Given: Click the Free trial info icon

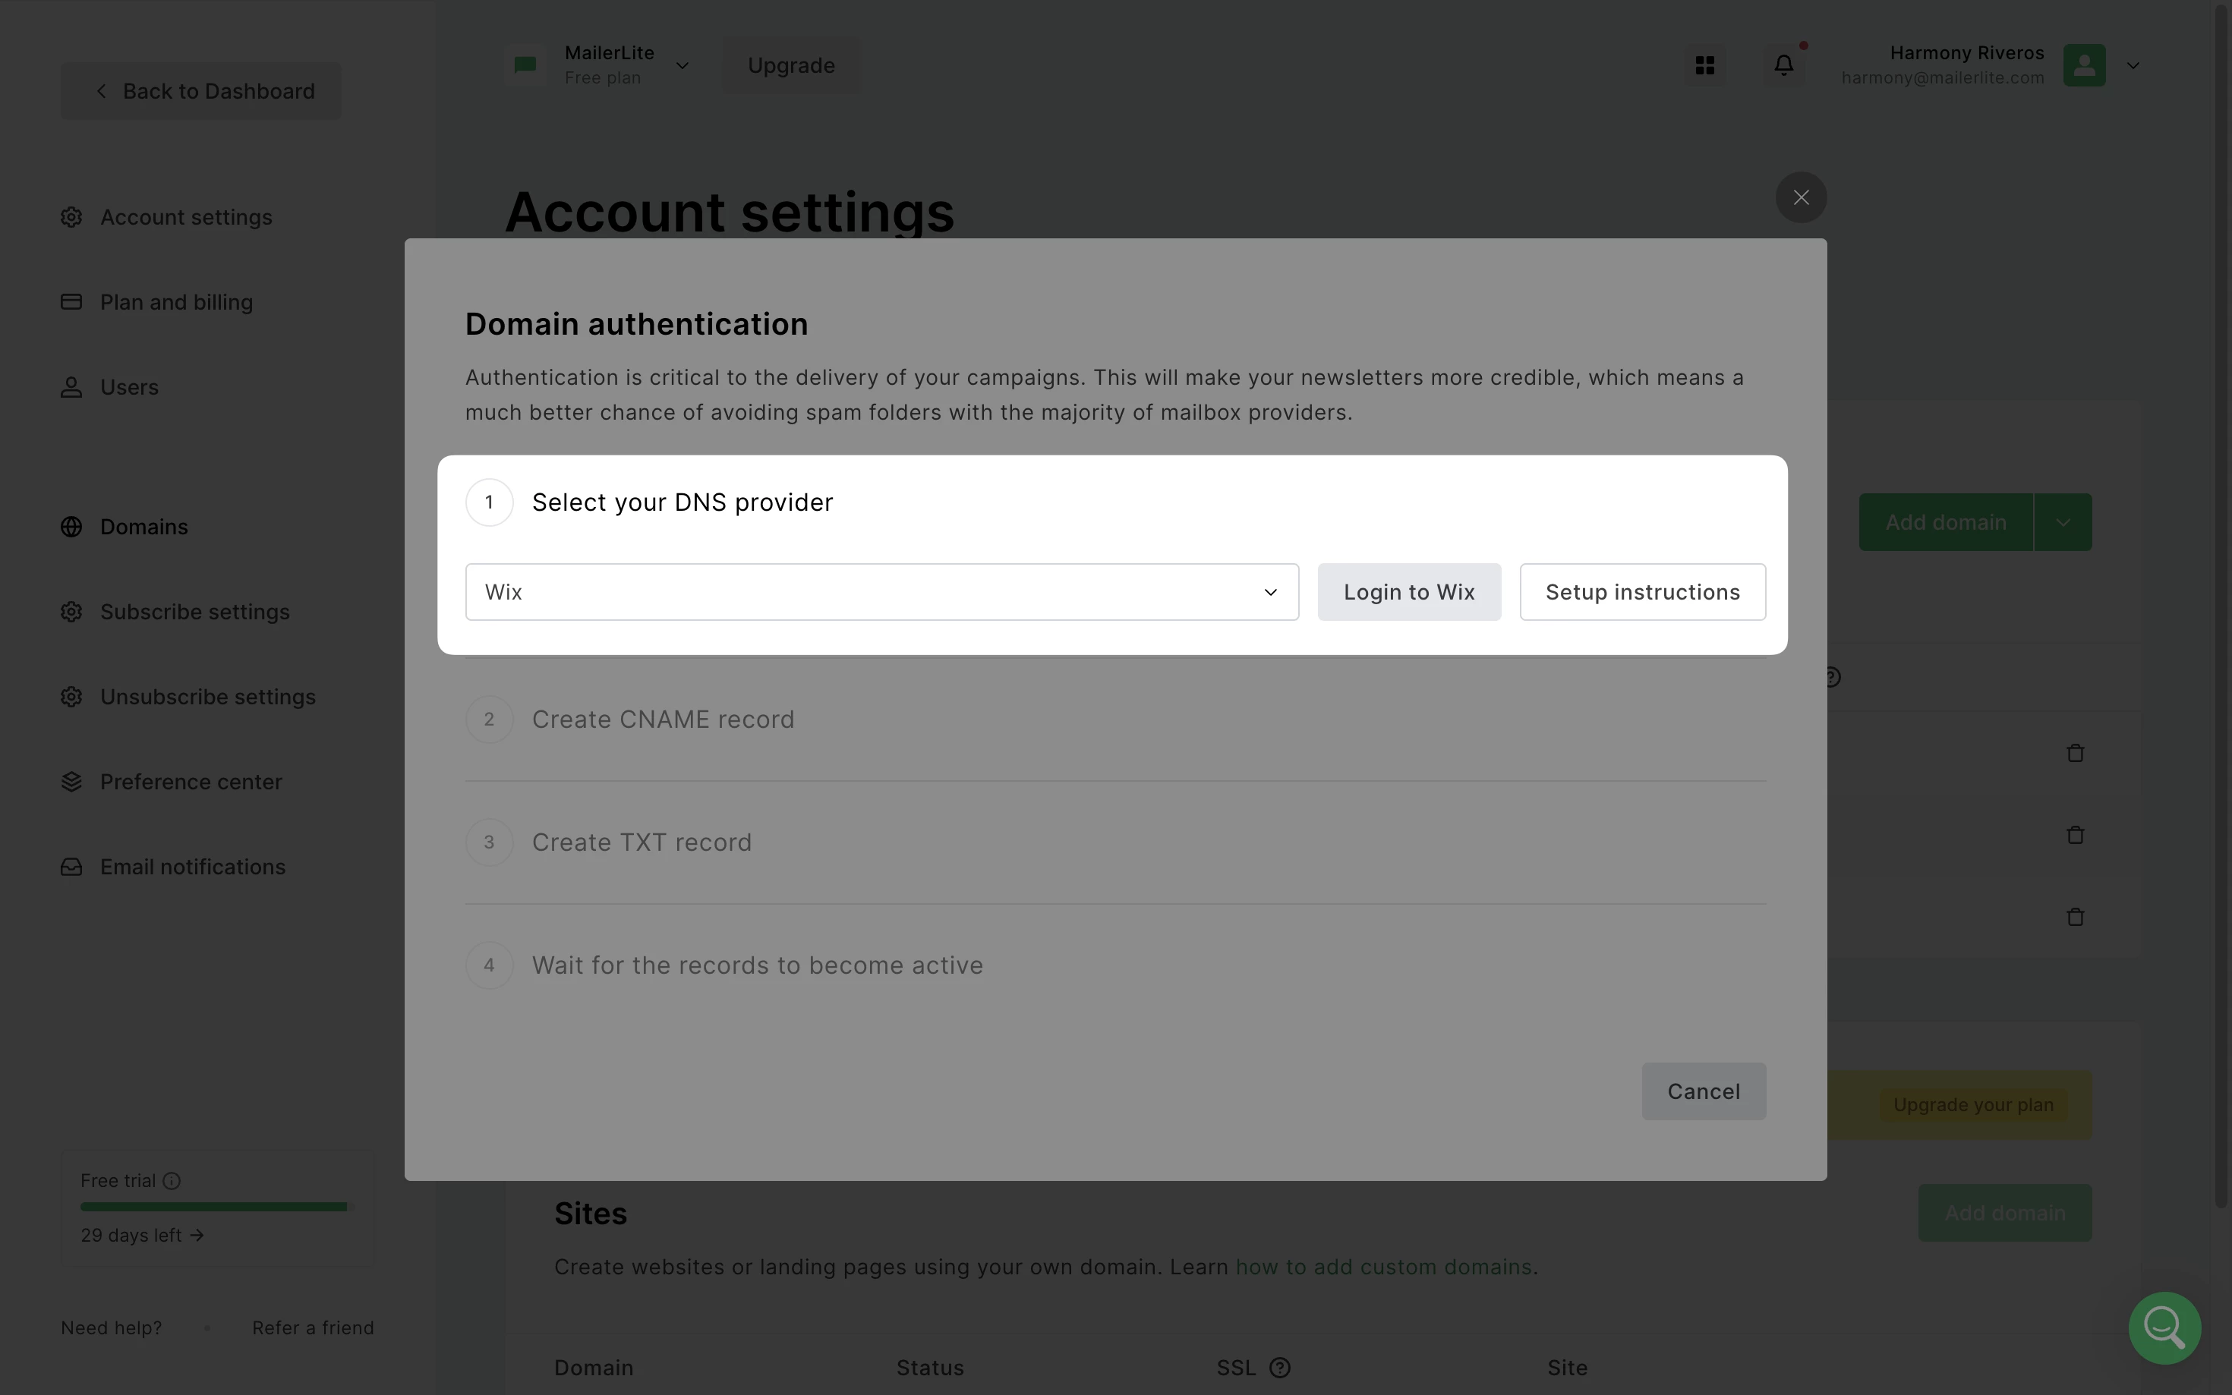Looking at the screenshot, I should [x=172, y=1181].
